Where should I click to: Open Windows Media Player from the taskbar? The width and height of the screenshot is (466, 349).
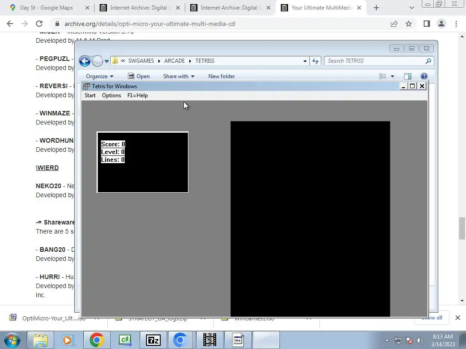68,340
